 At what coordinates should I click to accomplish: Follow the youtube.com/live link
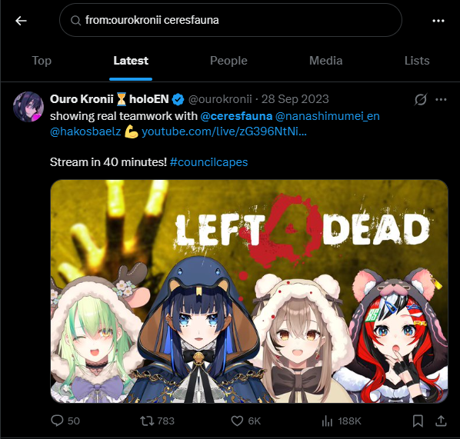tap(224, 131)
